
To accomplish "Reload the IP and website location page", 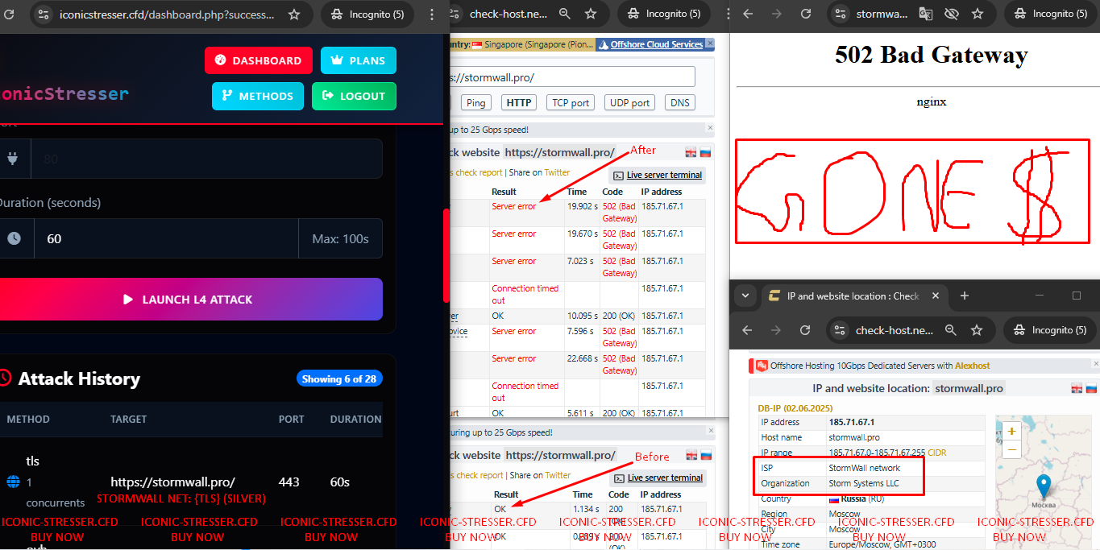I will pos(805,330).
